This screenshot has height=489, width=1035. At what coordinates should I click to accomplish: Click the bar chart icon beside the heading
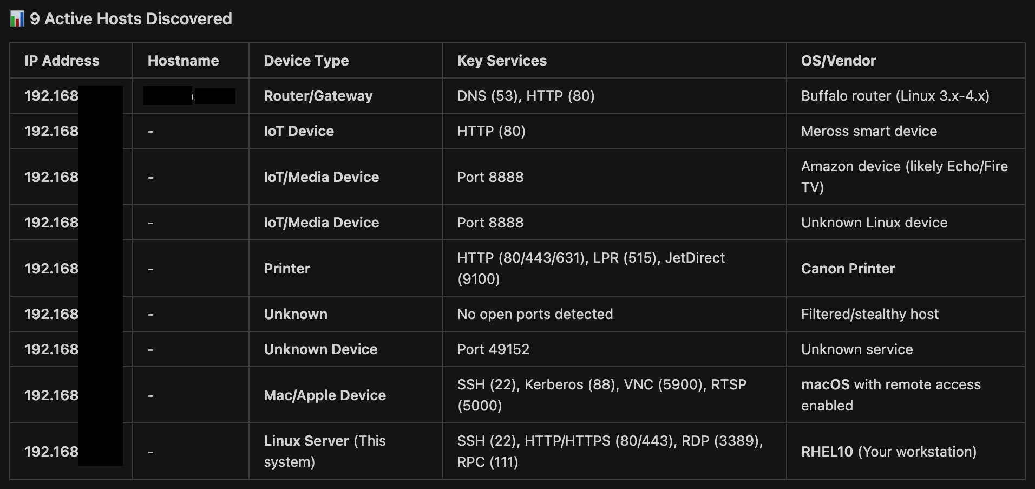tap(17, 19)
